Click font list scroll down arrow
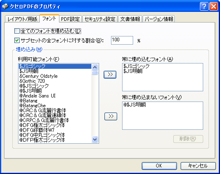Screen dimensions: 220x174 (95, 139)
